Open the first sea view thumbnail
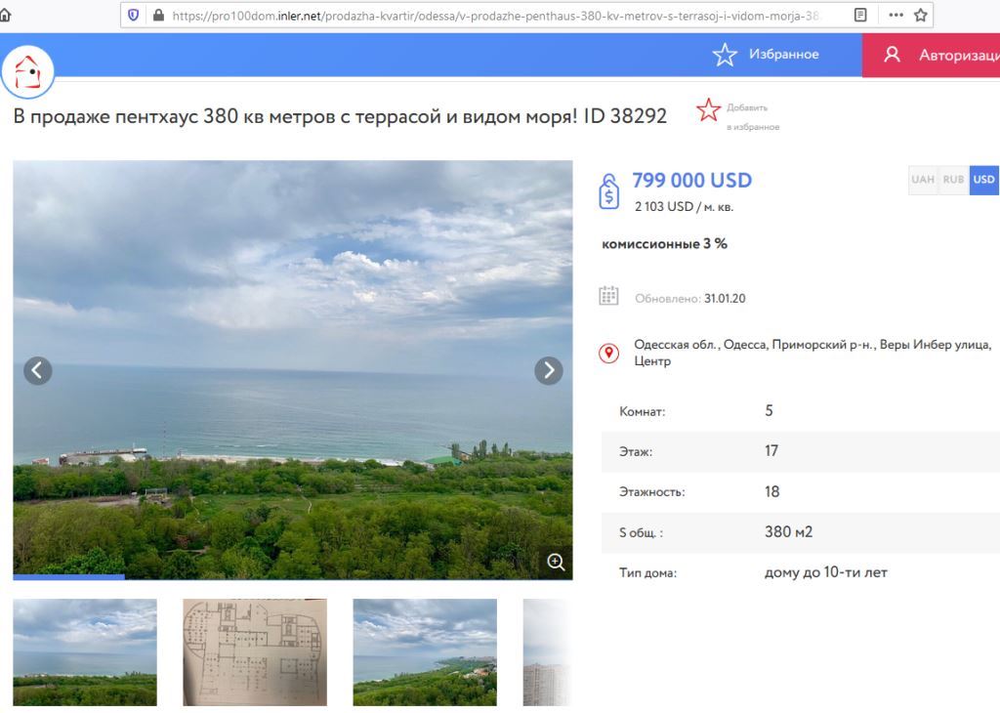Image resolution: width=1000 pixels, height=713 pixels. pos(85,651)
